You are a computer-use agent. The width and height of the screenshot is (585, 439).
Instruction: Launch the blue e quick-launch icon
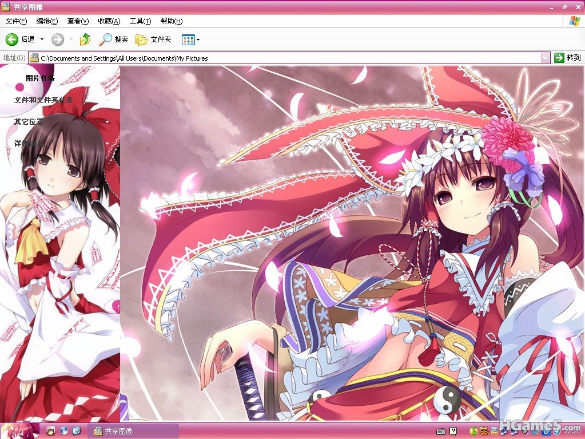coord(77,431)
